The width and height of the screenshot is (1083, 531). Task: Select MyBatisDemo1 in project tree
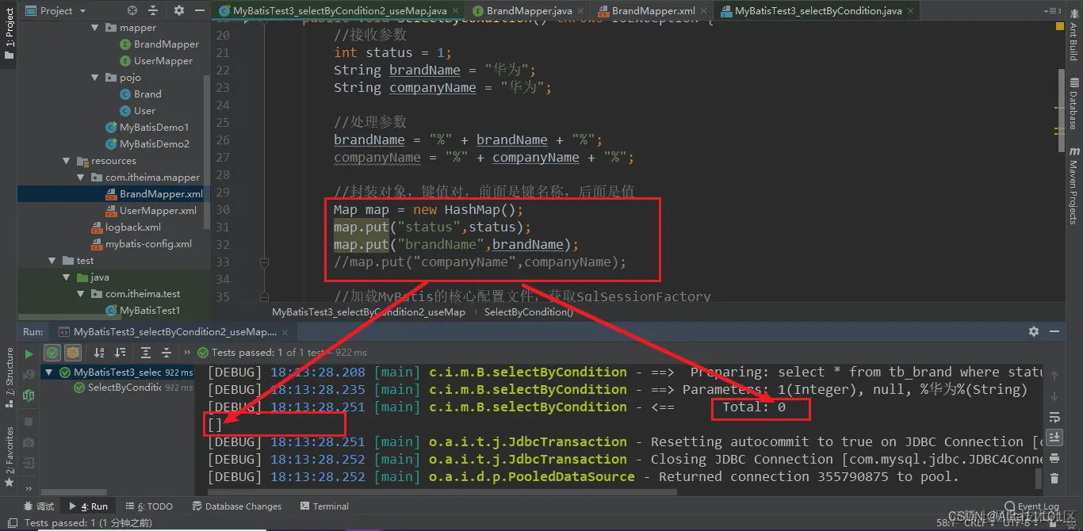[x=147, y=128]
